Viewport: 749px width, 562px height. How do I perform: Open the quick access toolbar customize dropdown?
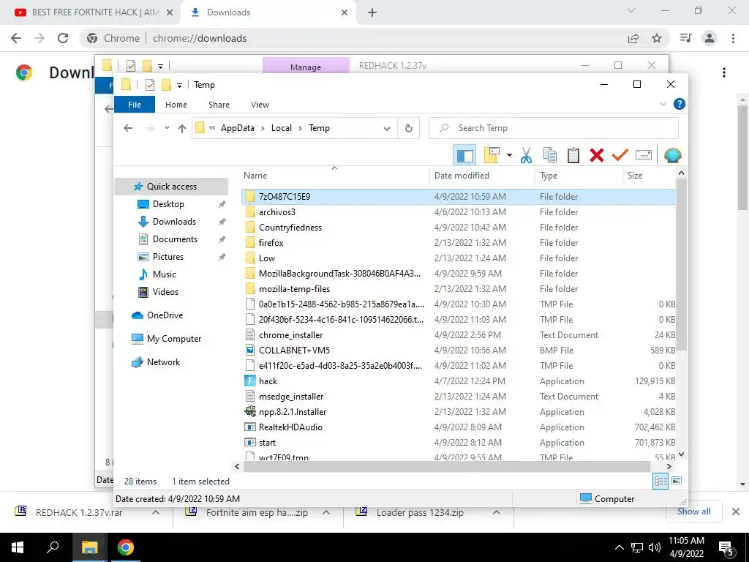click(179, 85)
